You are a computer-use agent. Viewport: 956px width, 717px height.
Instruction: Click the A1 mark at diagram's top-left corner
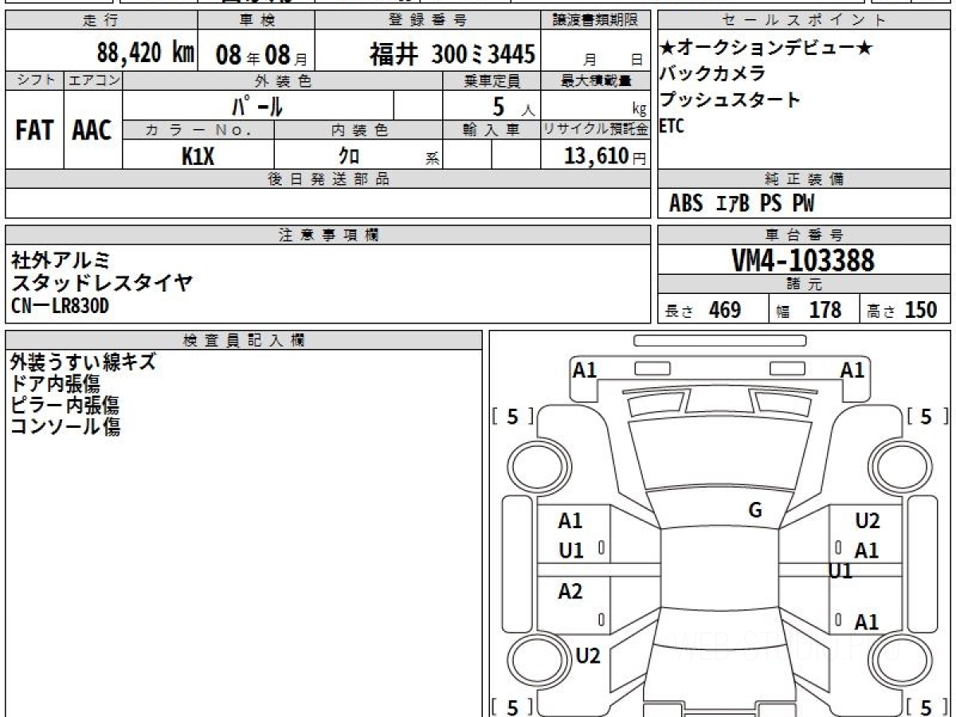click(x=585, y=370)
